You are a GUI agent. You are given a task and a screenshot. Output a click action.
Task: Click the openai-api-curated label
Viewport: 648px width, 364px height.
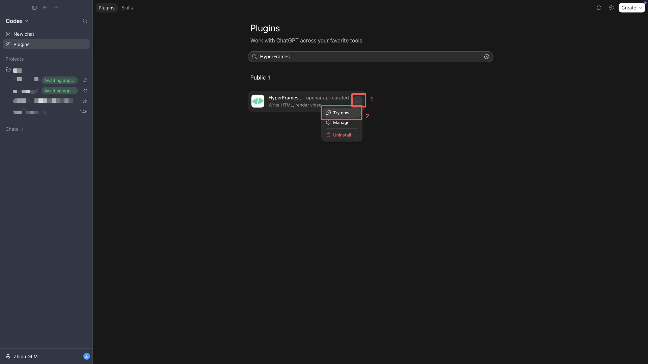pos(327,98)
